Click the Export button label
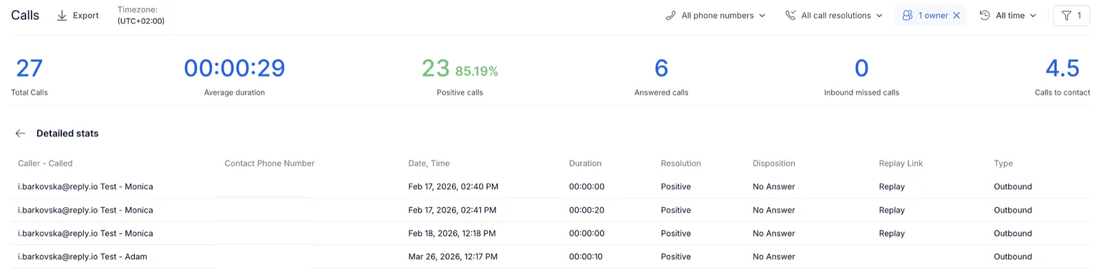1101x269 pixels. tap(86, 15)
